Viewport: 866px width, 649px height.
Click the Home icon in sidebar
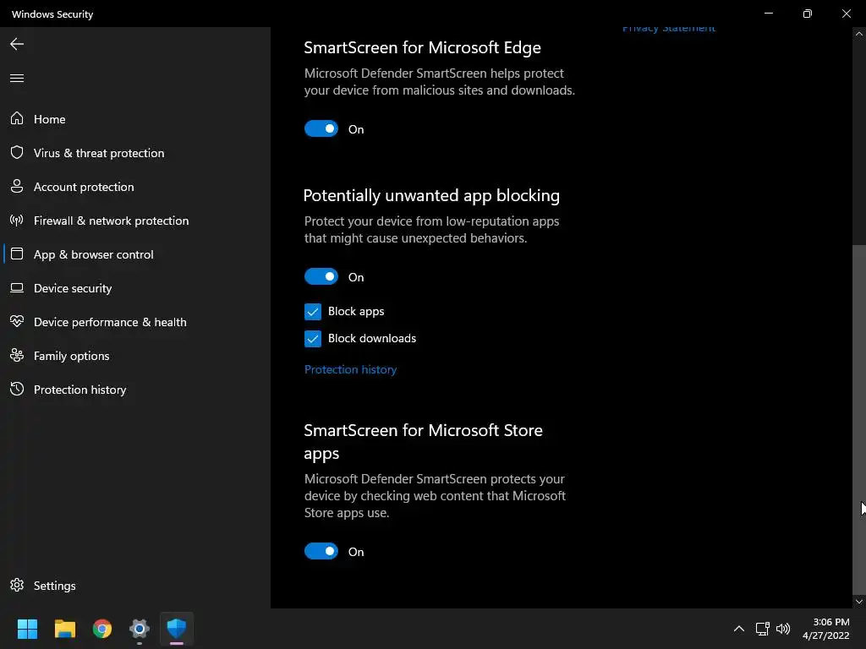pyautogui.click(x=17, y=119)
